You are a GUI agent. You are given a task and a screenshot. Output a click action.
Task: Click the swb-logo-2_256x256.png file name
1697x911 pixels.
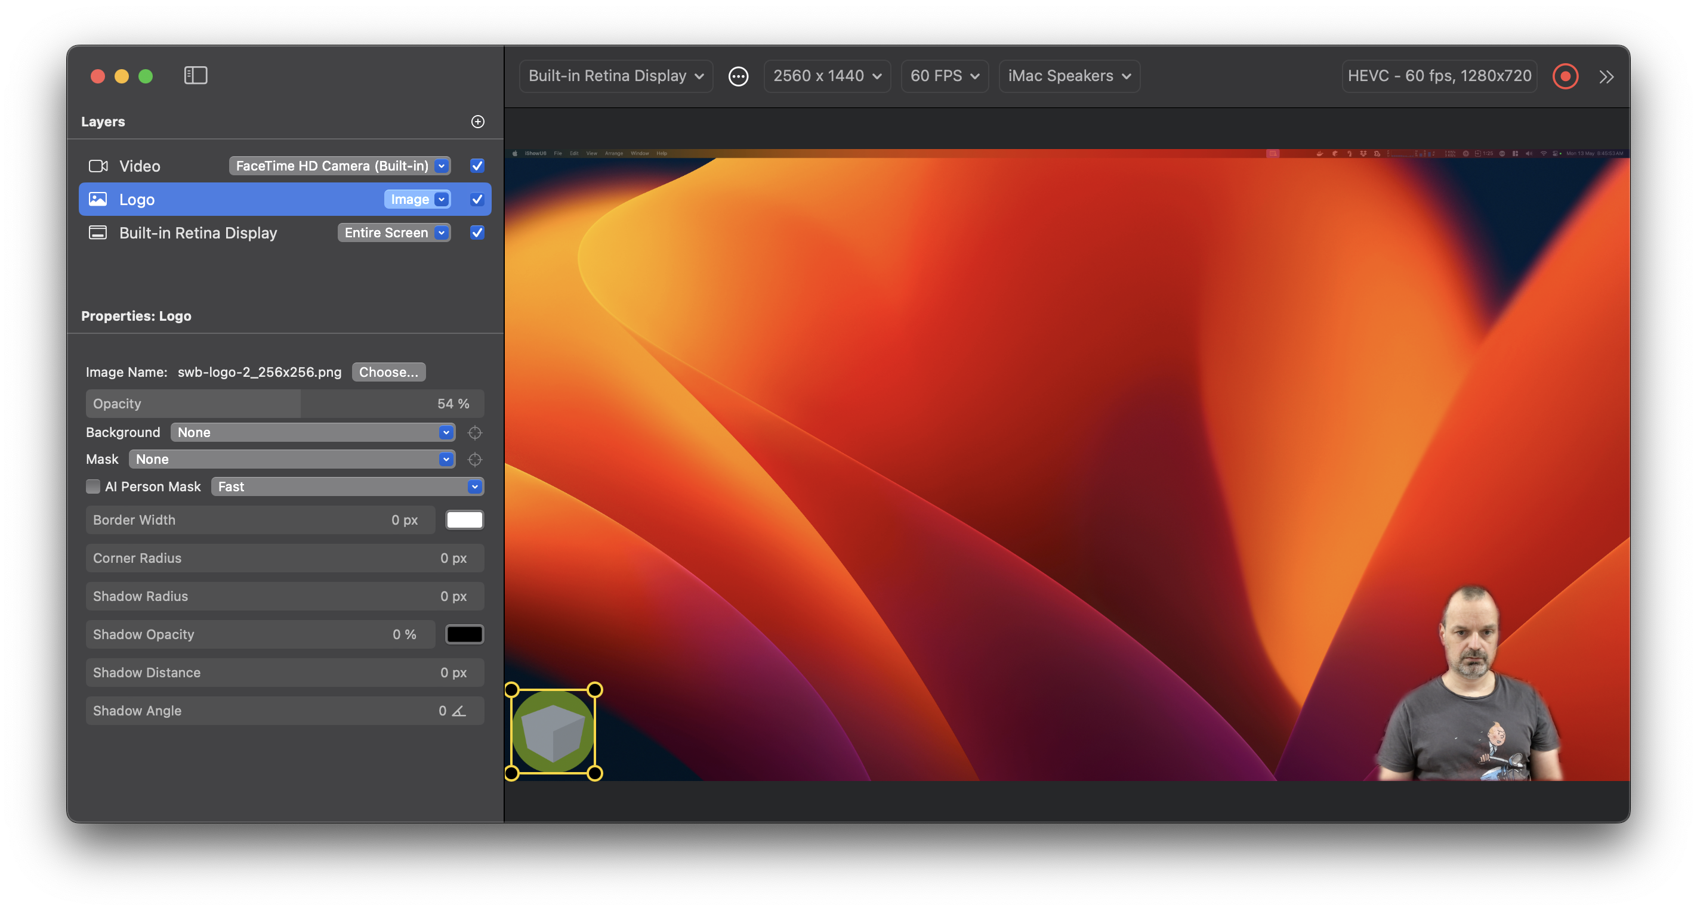(260, 372)
